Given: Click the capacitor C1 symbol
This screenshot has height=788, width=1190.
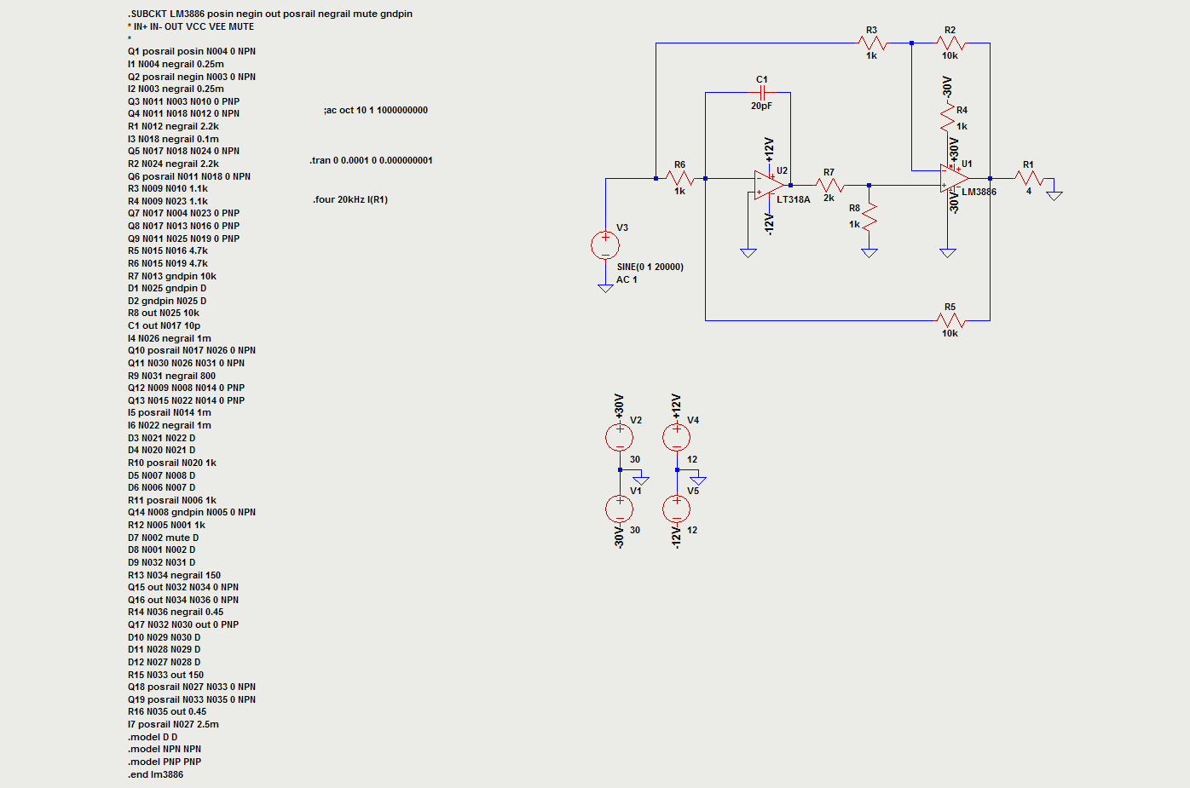Looking at the screenshot, I should coord(762,92).
